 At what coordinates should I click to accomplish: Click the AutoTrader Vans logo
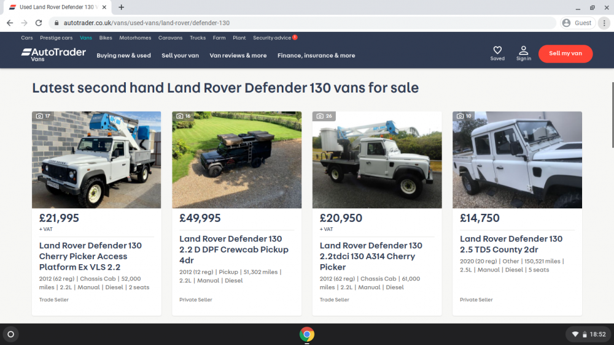[x=53, y=55]
